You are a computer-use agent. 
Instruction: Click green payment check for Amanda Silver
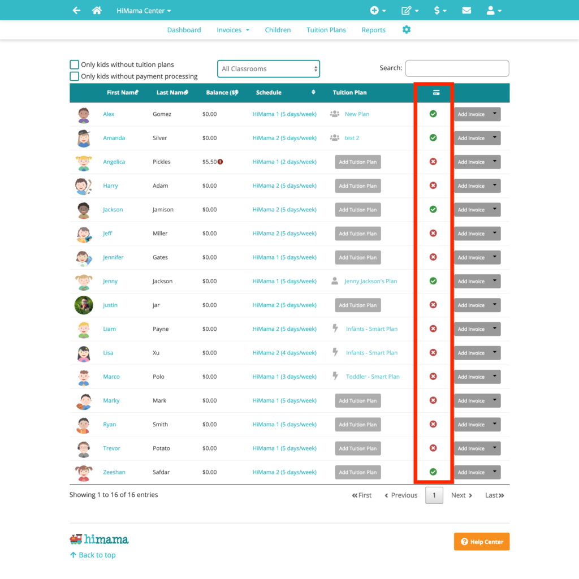433,138
